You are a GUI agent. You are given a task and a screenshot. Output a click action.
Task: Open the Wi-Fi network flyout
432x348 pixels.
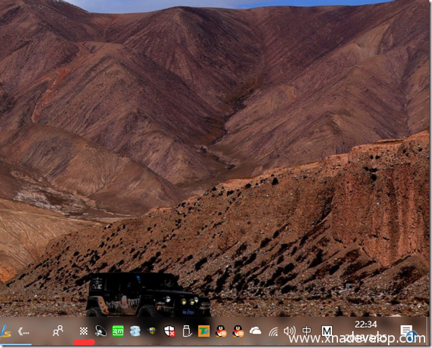pyautogui.click(x=273, y=331)
